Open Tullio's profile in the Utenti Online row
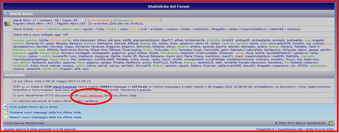 [x=100, y=29]
